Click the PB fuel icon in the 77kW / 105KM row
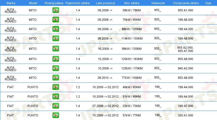This screenshot has width=217, height=120. pos(55,77)
